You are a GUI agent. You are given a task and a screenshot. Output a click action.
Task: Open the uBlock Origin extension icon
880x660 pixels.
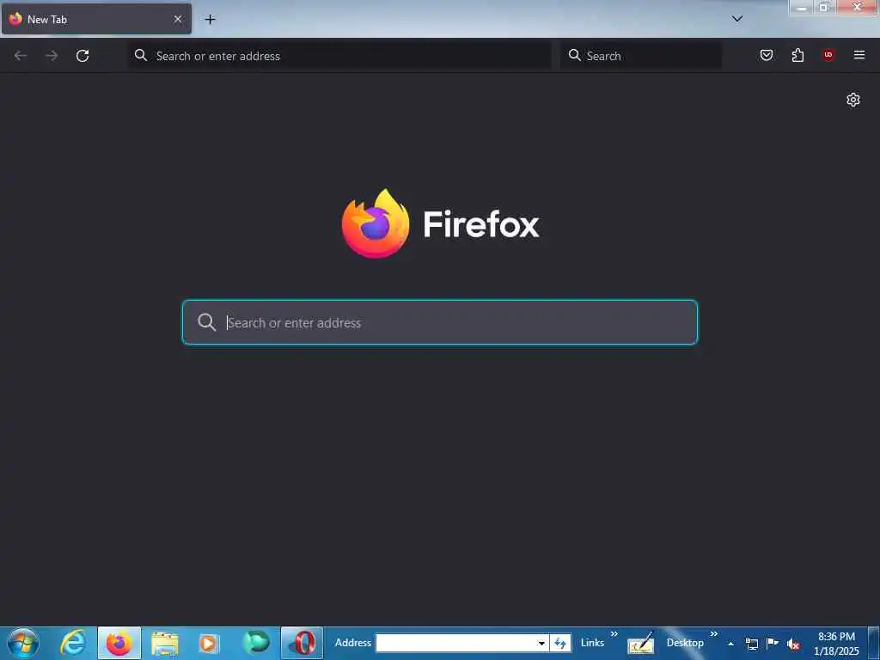click(x=828, y=55)
